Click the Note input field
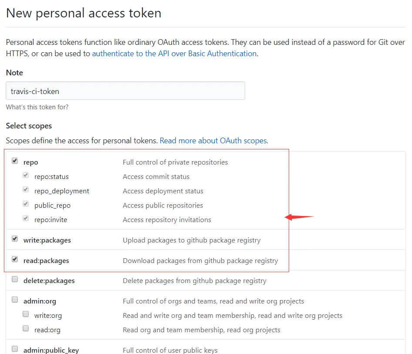Image resolution: width=412 pixels, height=354 pixels. pos(125,91)
